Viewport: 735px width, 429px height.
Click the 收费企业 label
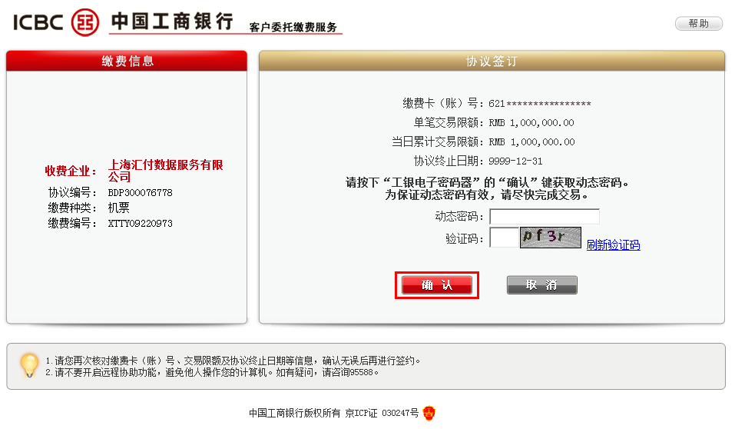pyautogui.click(x=71, y=171)
